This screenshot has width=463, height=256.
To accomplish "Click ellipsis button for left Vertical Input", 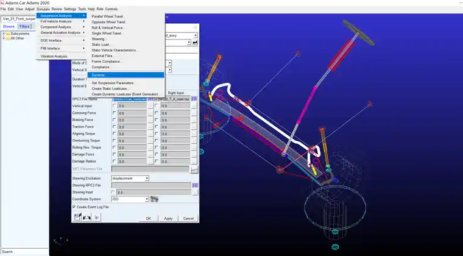I will pos(150,105).
